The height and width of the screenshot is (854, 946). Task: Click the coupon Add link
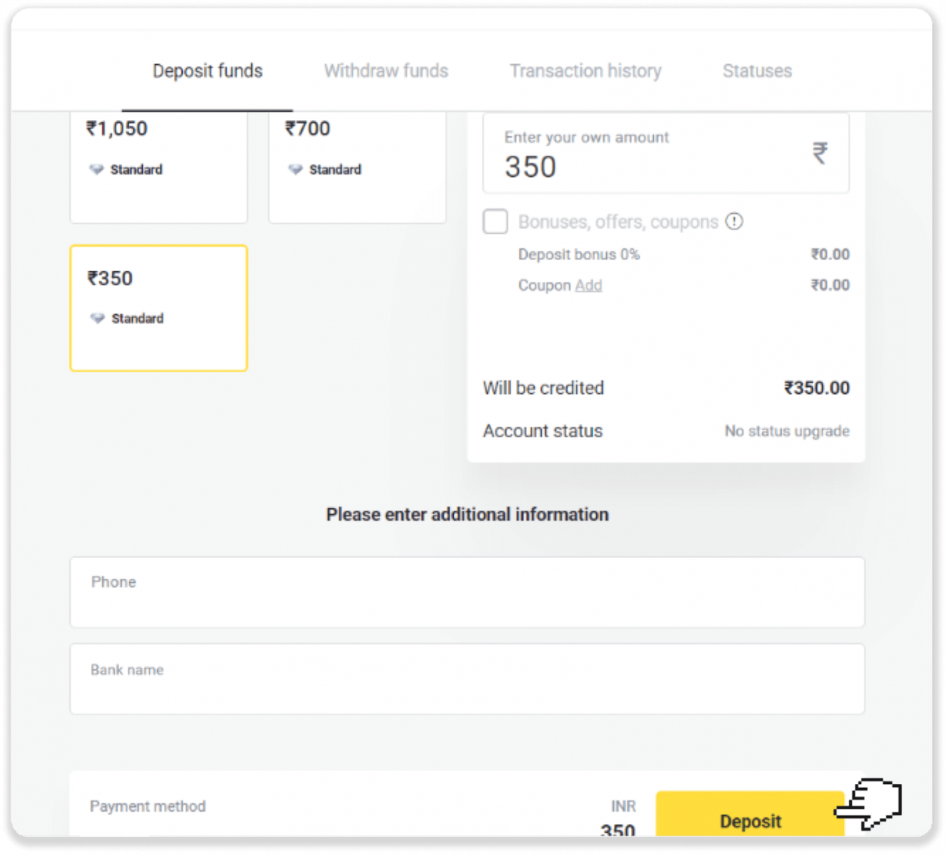tap(588, 285)
